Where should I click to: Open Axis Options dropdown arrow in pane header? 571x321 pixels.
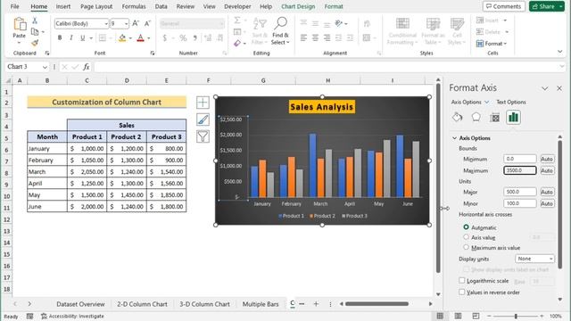click(486, 102)
